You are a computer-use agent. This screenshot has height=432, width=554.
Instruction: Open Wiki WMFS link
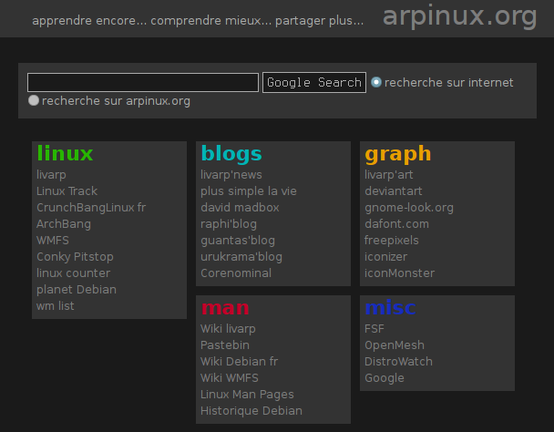[x=229, y=378]
